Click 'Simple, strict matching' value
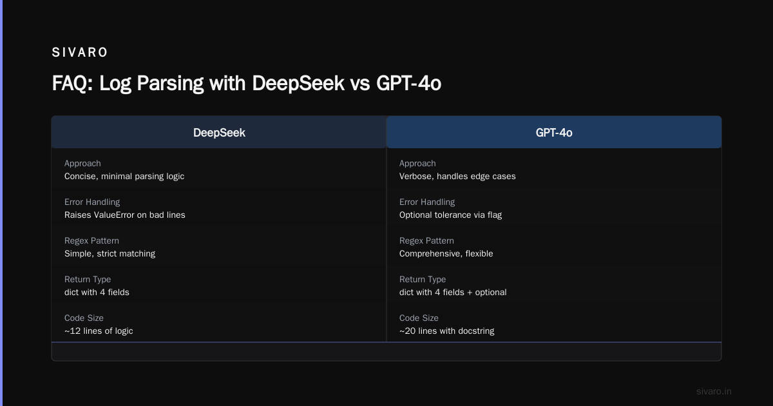Image resolution: width=773 pixels, height=406 pixels. point(110,253)
